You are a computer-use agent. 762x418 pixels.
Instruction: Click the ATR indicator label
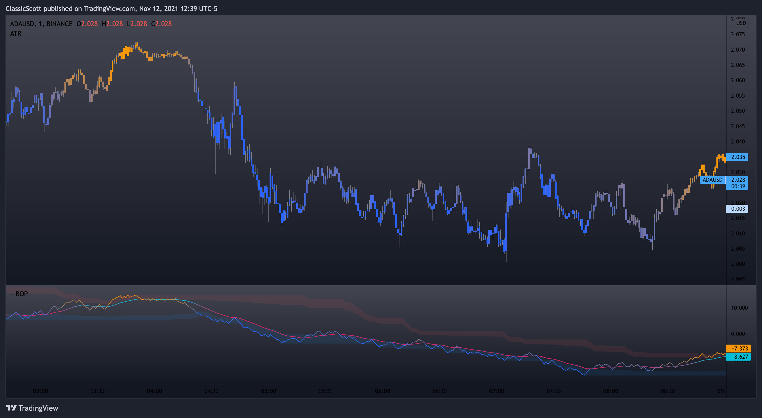(x=16, y=33)
